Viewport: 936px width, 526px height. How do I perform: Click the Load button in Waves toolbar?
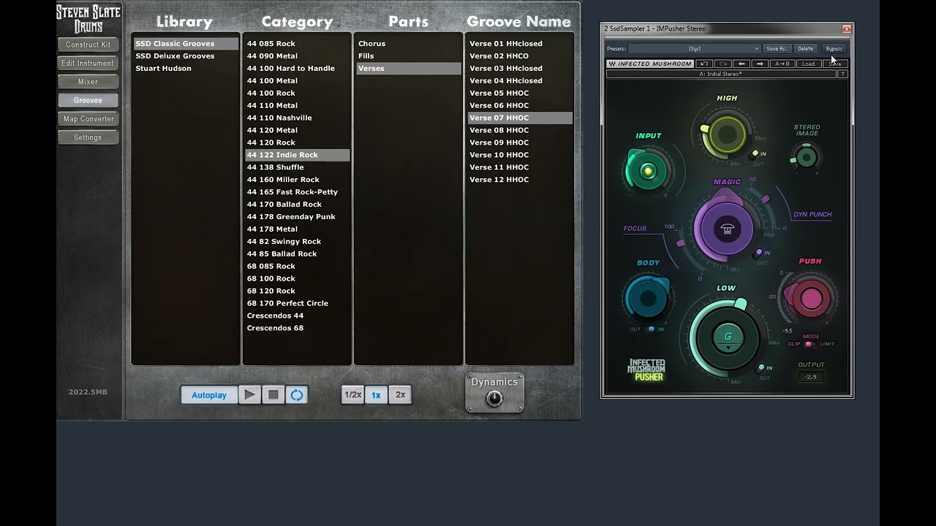(x=808, y=64)
